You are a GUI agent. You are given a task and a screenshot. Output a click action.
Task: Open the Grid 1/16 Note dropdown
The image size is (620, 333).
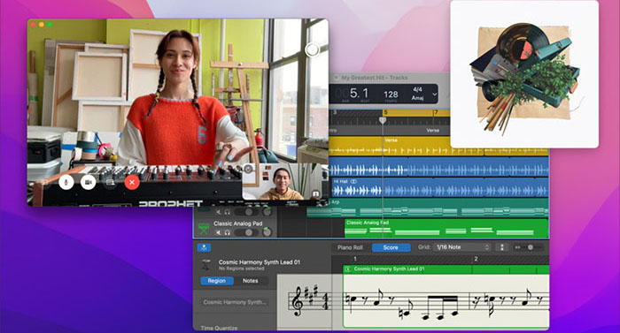pos(461,247)
